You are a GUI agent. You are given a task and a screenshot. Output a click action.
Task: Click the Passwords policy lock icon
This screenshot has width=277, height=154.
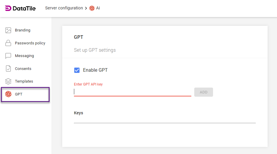point(8,43)
